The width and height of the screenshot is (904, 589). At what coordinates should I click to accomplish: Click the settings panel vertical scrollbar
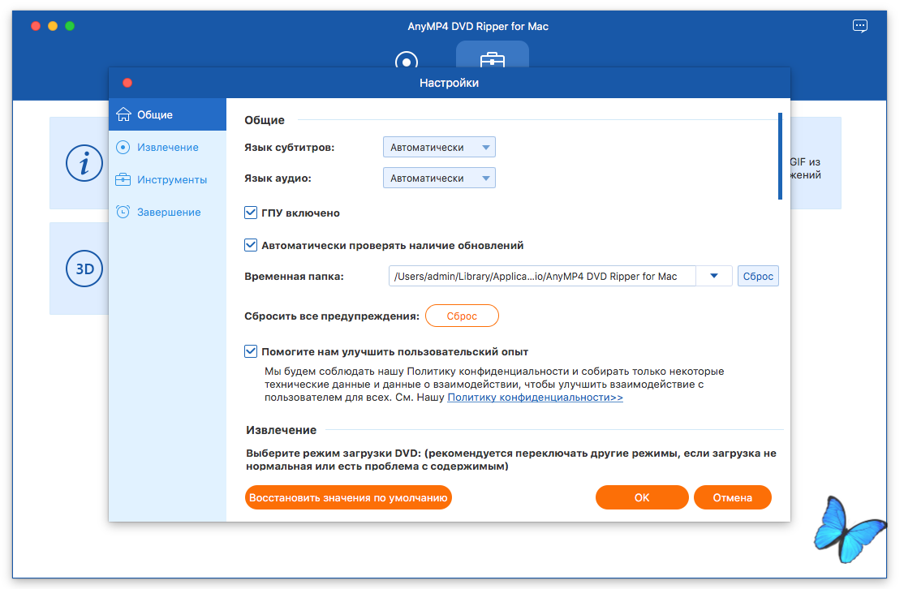[x=780, y=156]
